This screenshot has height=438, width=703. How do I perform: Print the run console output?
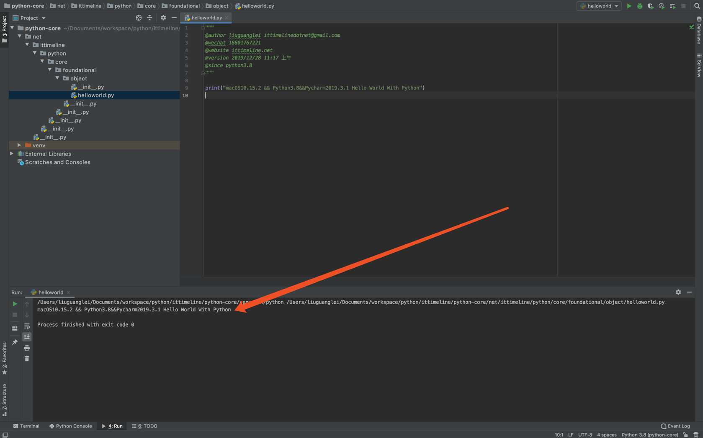coord(27,348)
